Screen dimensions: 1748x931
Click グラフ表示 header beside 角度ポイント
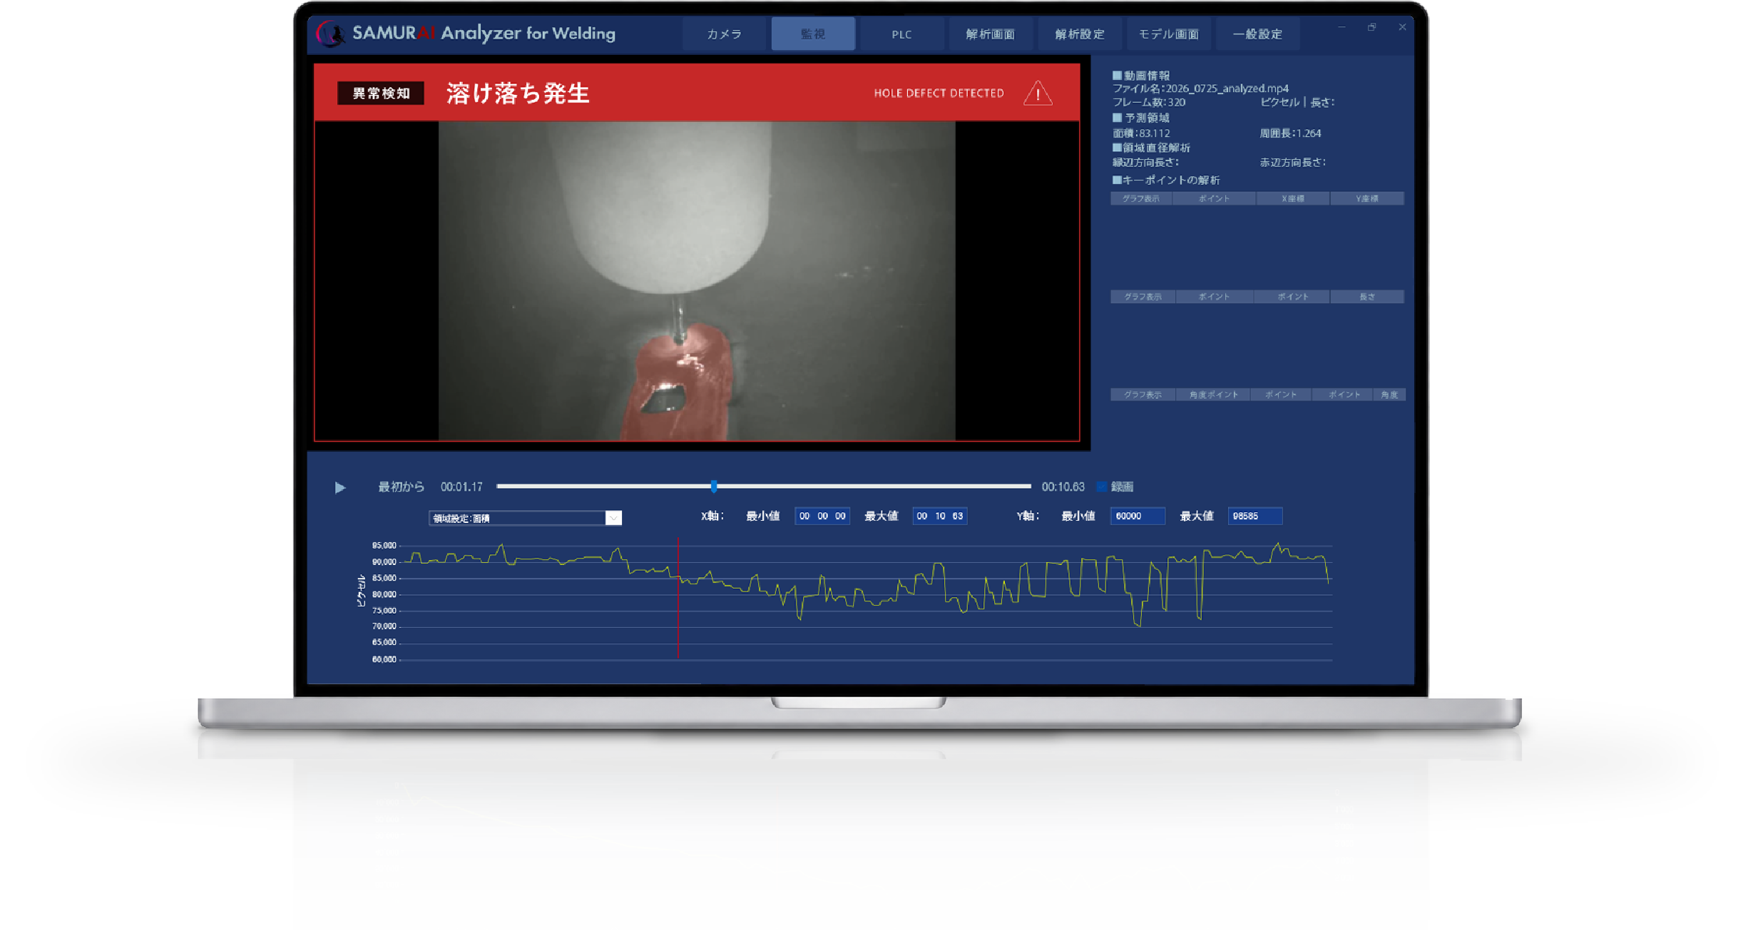[1143, 395]
